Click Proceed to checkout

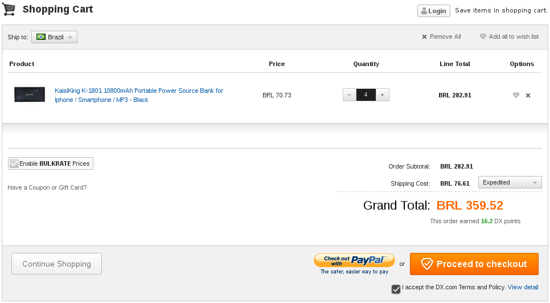tap(474, 264)
